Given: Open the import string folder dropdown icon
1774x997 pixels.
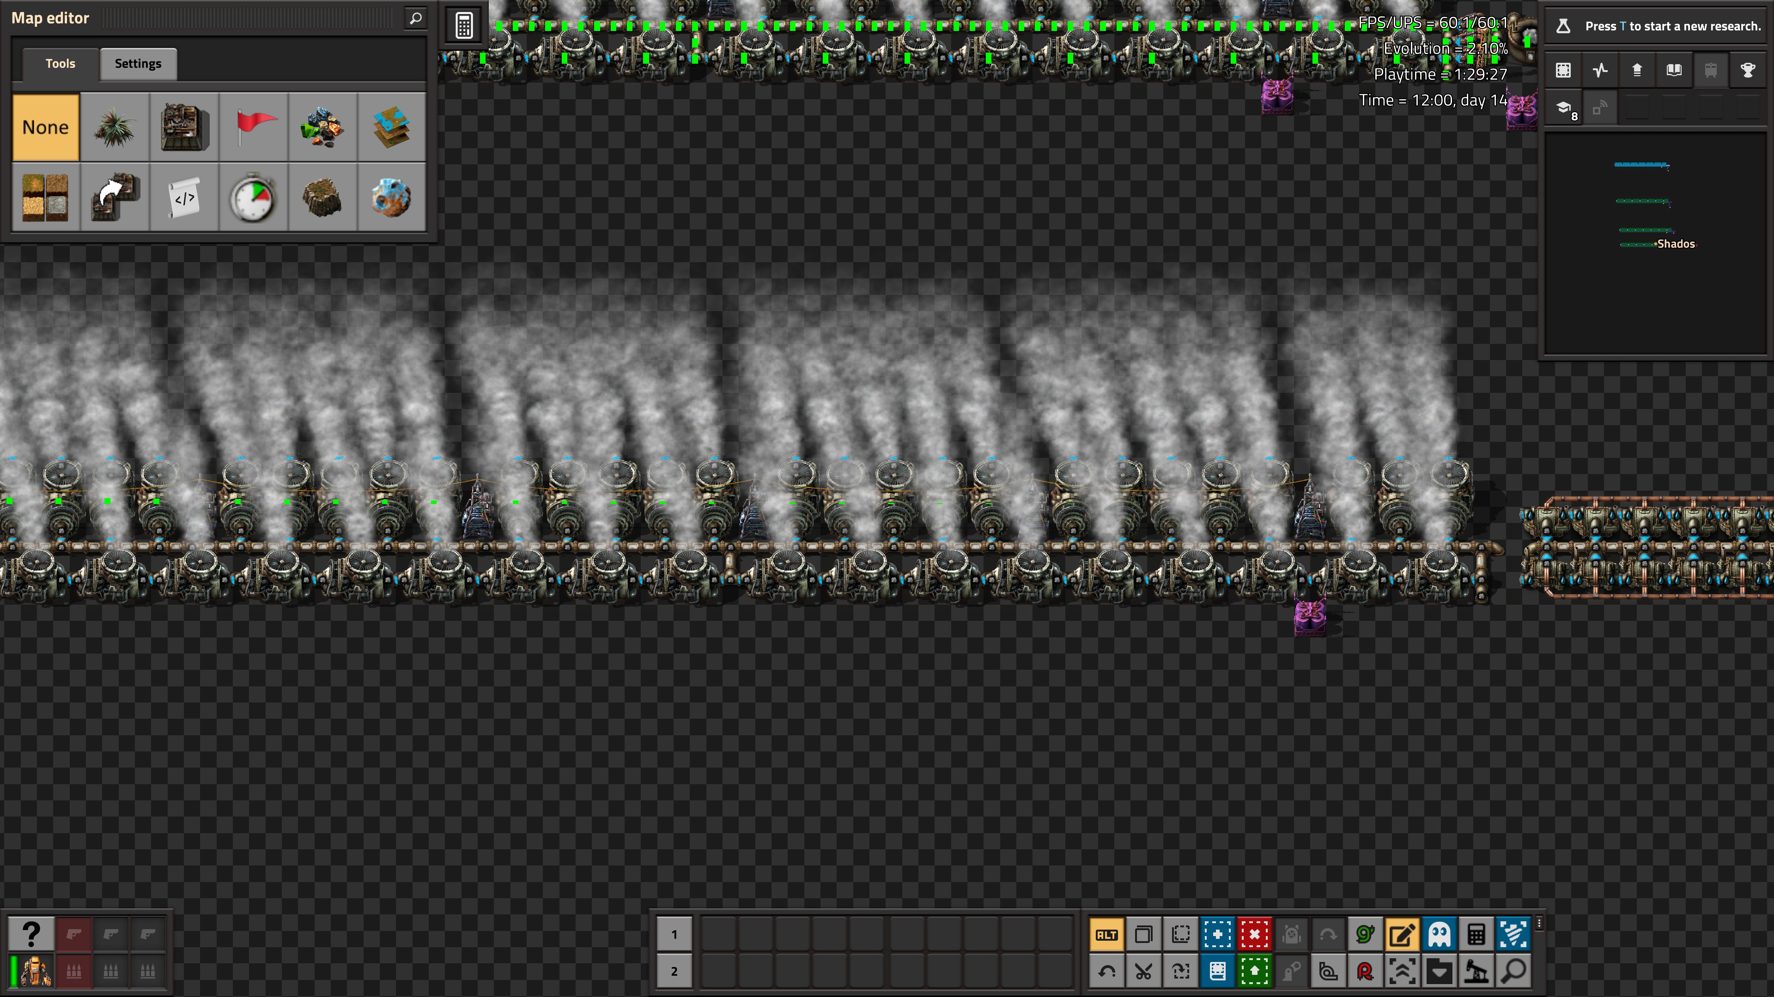Looking at the screenshot, I should coord(1439,972).
